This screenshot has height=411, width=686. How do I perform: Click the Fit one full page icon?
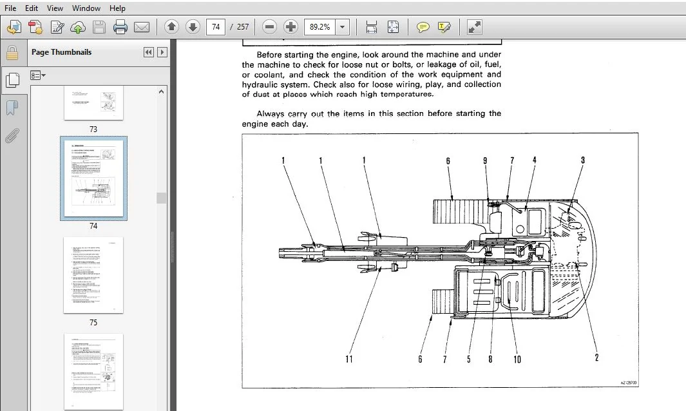[x=393, y=27]
